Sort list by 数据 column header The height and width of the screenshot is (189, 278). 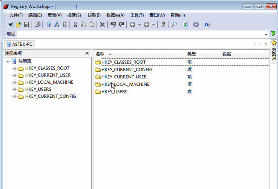click(245, 54)
